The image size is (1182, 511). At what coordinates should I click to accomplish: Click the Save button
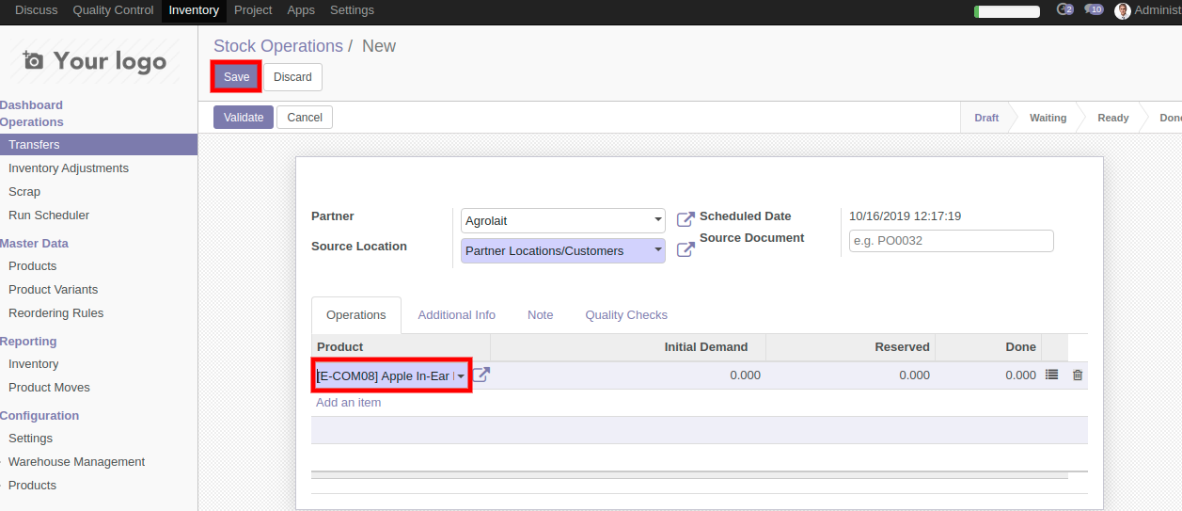click(x=236, y=77)
